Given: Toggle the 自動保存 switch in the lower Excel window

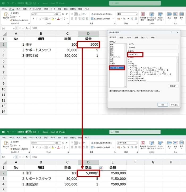Looking at the screenshot, I should (x=29, y=132).
